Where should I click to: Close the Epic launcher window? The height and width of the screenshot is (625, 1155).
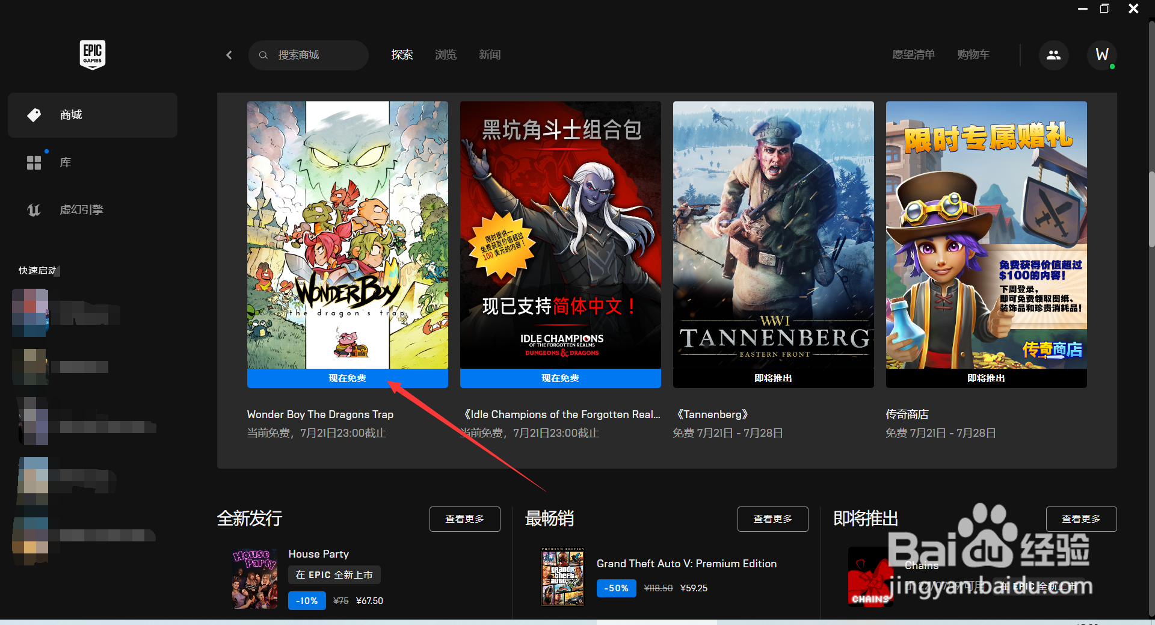[x=1133, y=9]
